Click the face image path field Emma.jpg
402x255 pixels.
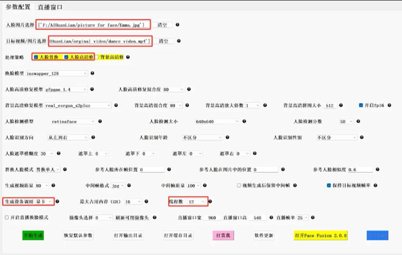tap(93, 25)
